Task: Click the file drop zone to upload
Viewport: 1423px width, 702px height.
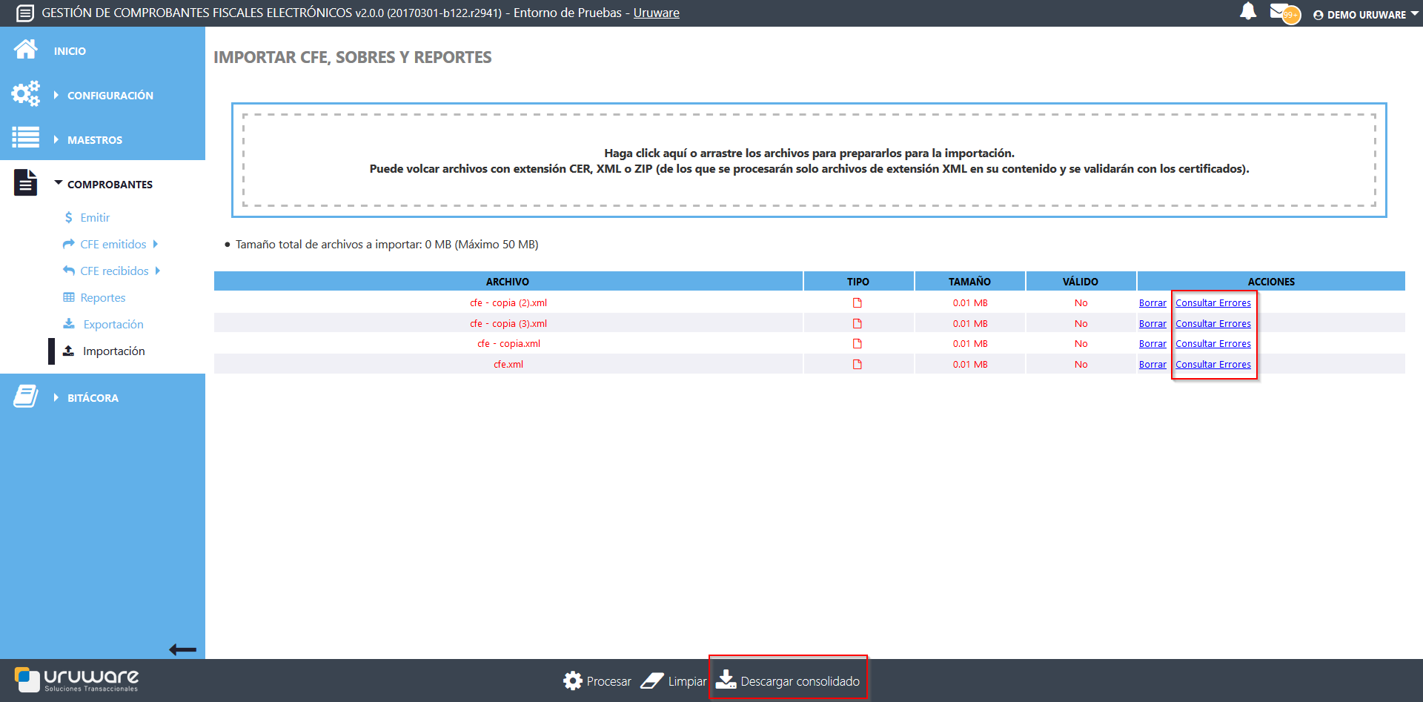Action: pyautogui.click(x=809, y=160)
